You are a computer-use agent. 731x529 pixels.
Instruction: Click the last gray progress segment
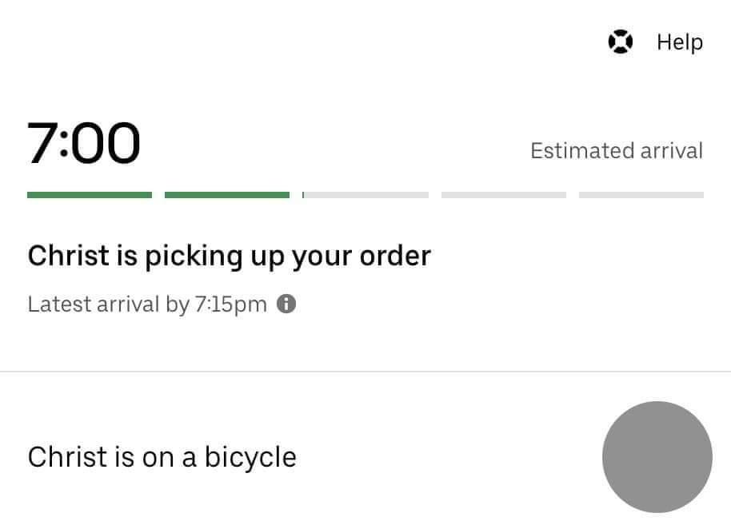point(641,195)
